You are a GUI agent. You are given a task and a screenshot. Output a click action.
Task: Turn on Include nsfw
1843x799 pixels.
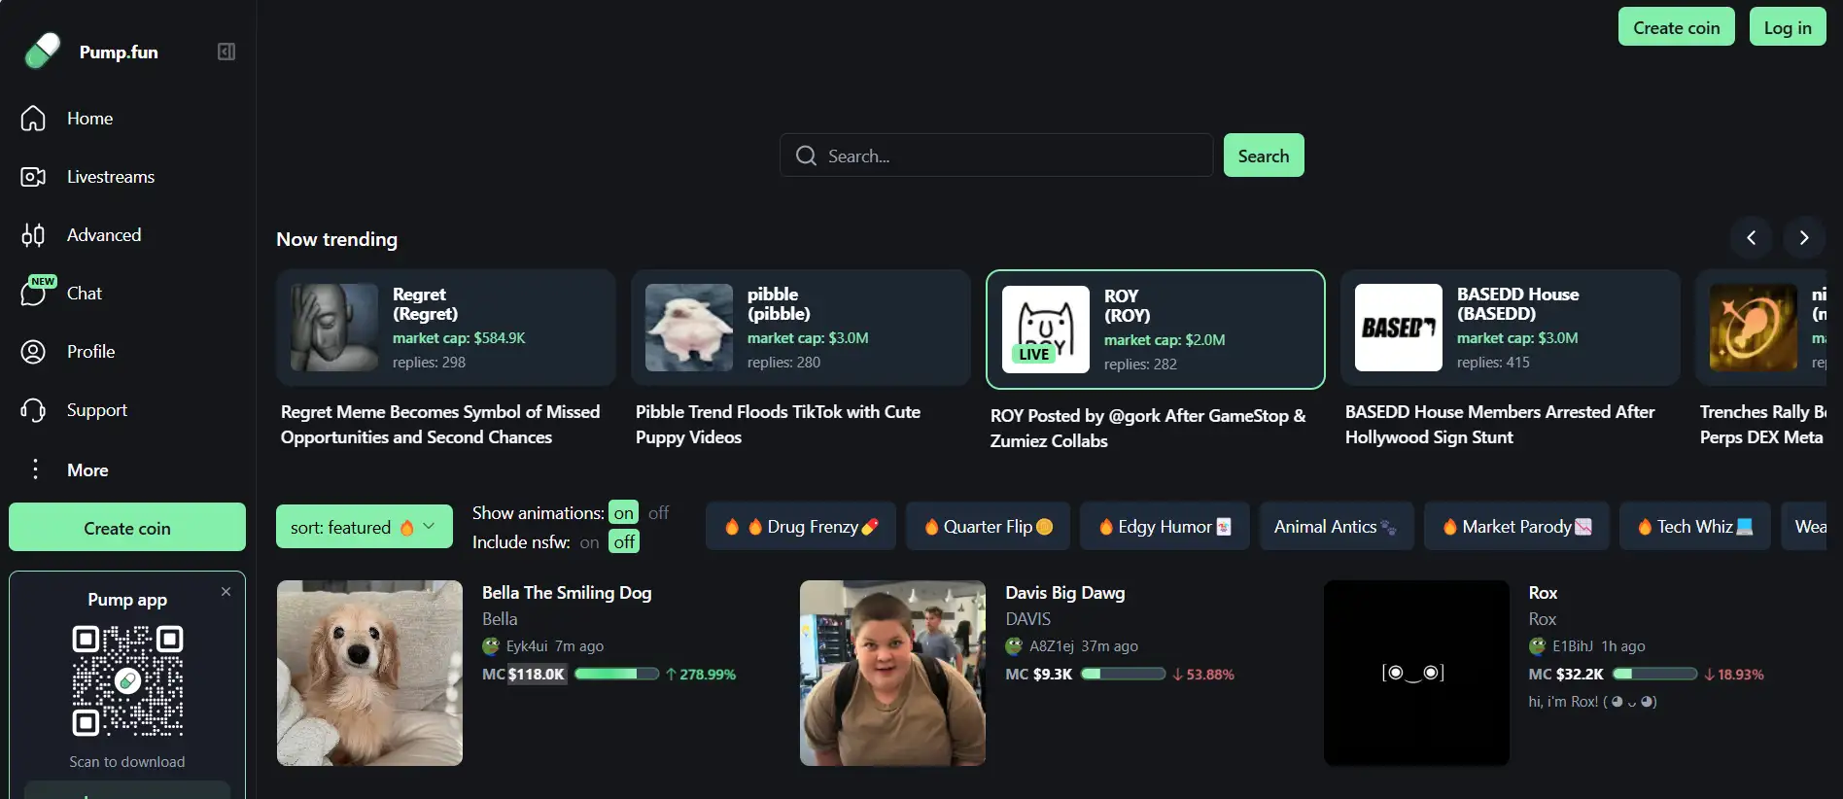point(589,542)
